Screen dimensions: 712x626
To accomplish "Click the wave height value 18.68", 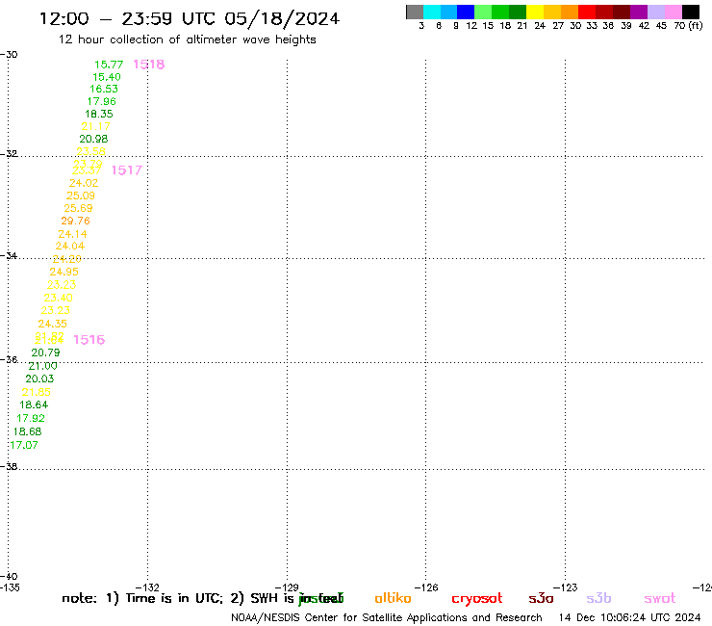I will pyautogui.click(x=27, y=430).
